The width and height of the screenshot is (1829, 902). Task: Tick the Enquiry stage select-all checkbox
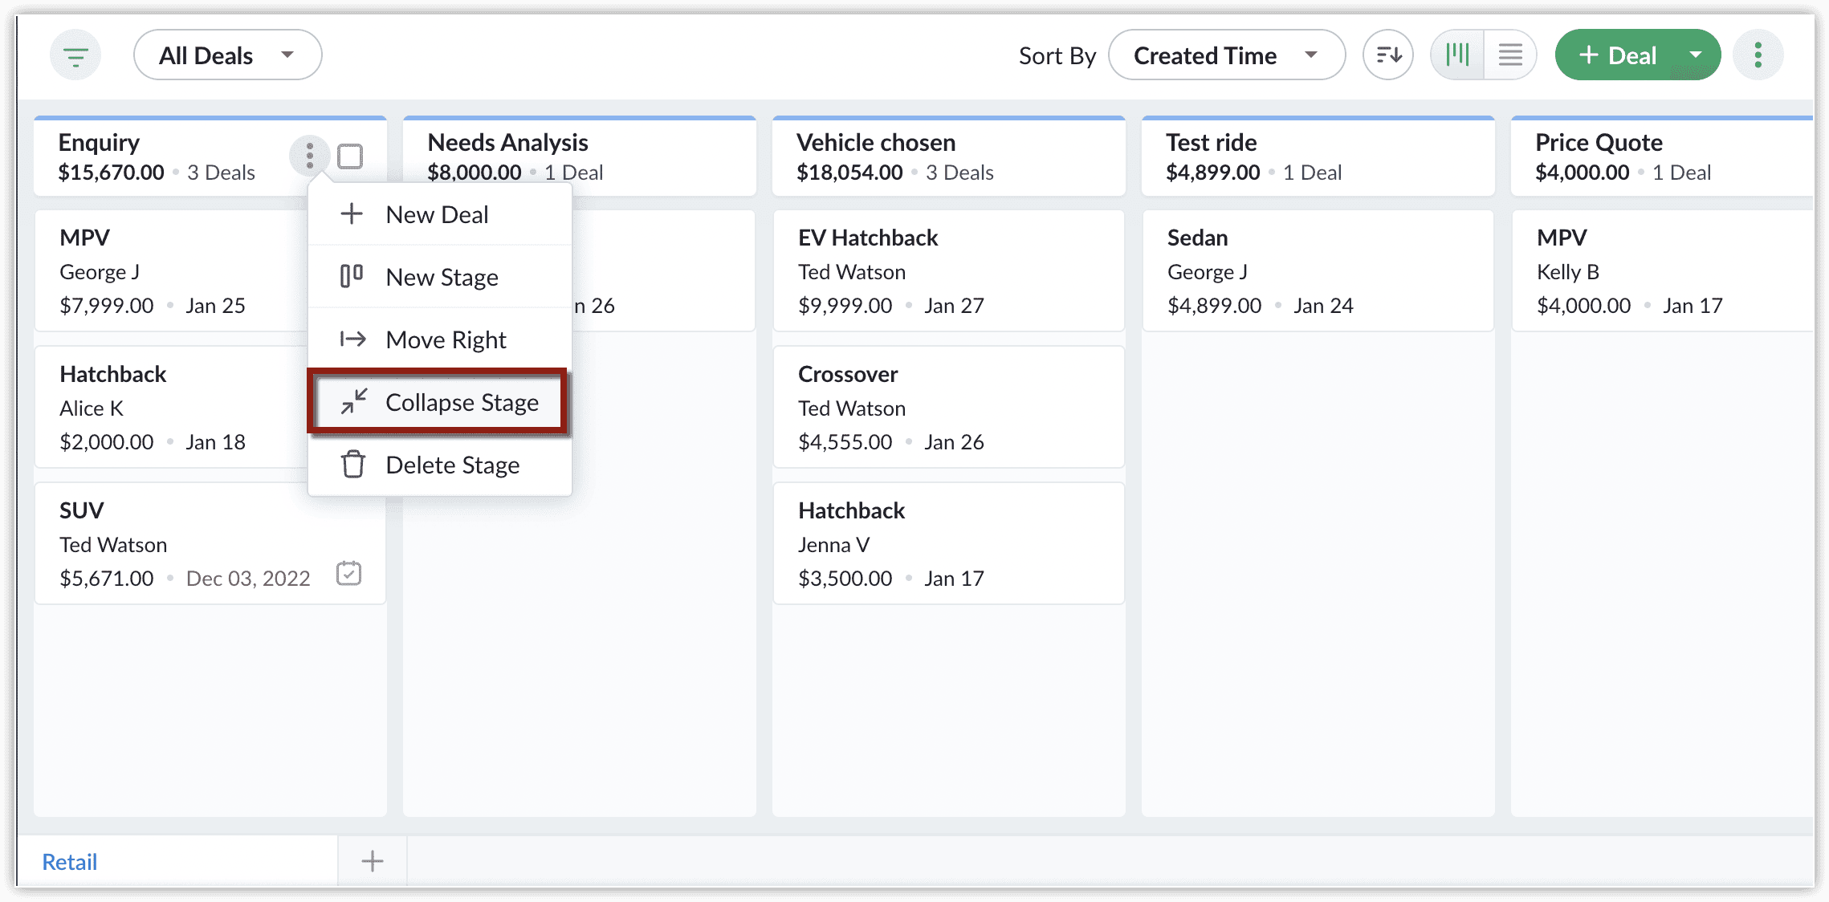click(350, 156)
